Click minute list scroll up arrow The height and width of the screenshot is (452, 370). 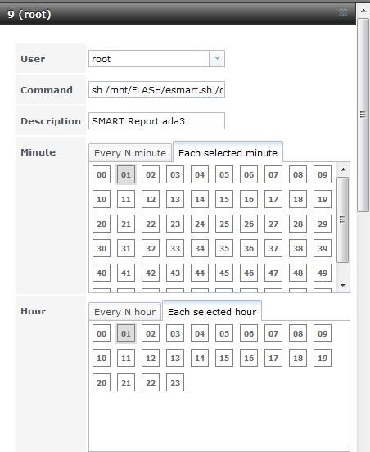tap(343, 169)
